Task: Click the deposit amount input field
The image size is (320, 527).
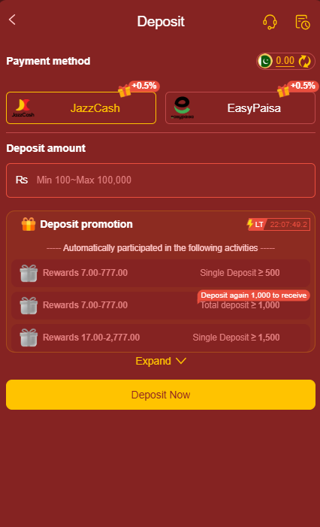Action: pyautogui.click(x=161, y=180)
